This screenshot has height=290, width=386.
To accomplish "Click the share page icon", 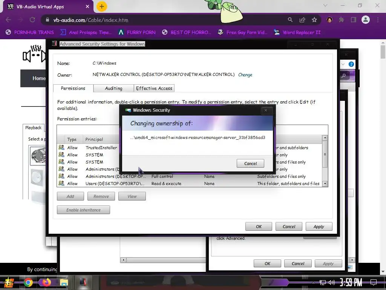I will pos(302,20).
